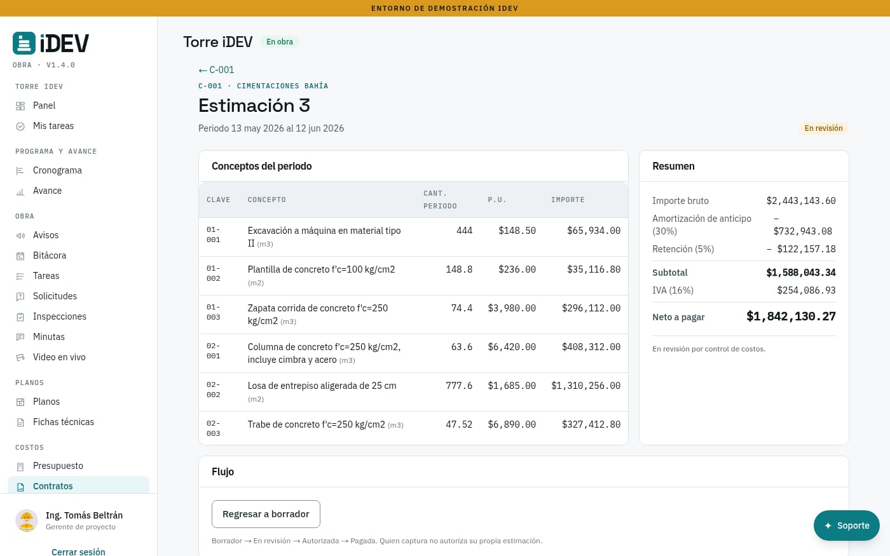Click the En obra status badge
The height and width of the screenshot is (556, 890).
[280, 42]
